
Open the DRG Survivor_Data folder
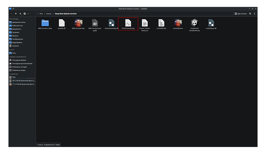45,23
